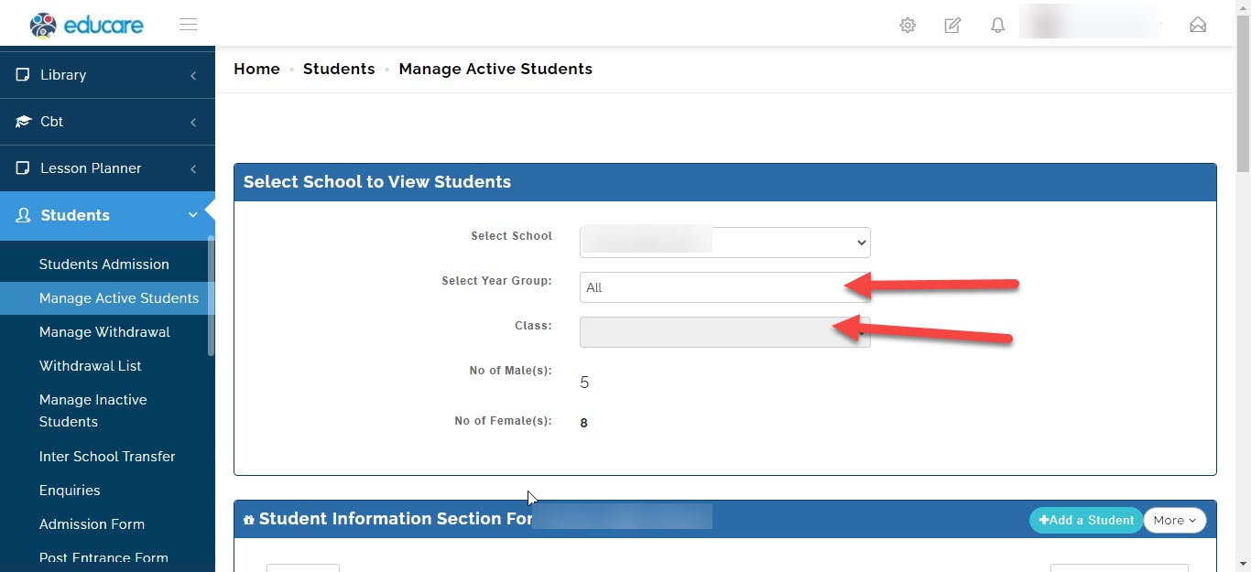The image size is (1251, 572).
Task: Click the page vertical scrollbar
Action: click(1243, 92)
